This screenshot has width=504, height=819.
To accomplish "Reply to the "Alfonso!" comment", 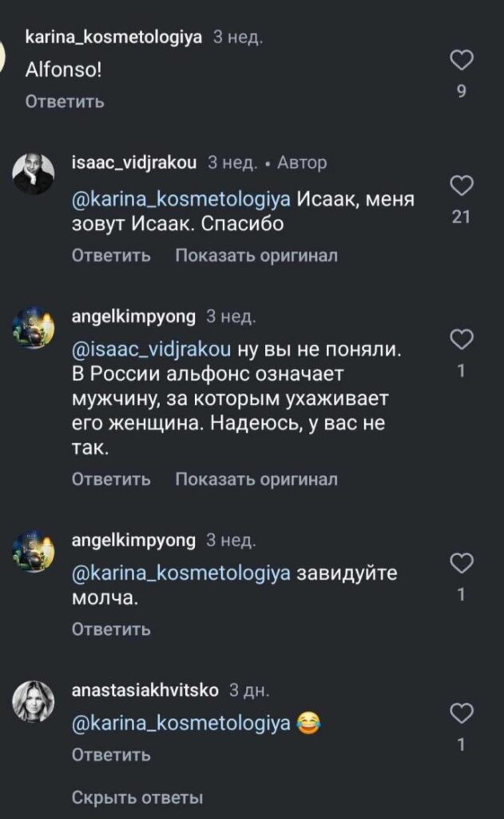I will click(x=65, y=102).
